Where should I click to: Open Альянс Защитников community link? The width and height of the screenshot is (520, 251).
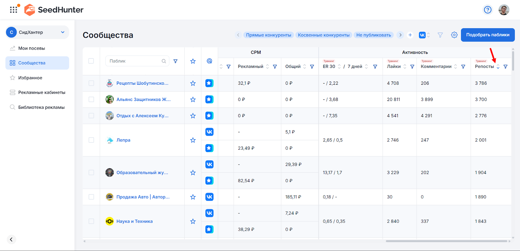click(143, 100)
